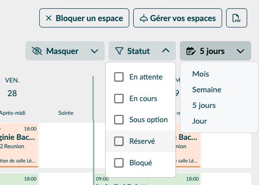Screen dimensions: 259x185
Task: Check the Réservé status filter
Action: 119,141
